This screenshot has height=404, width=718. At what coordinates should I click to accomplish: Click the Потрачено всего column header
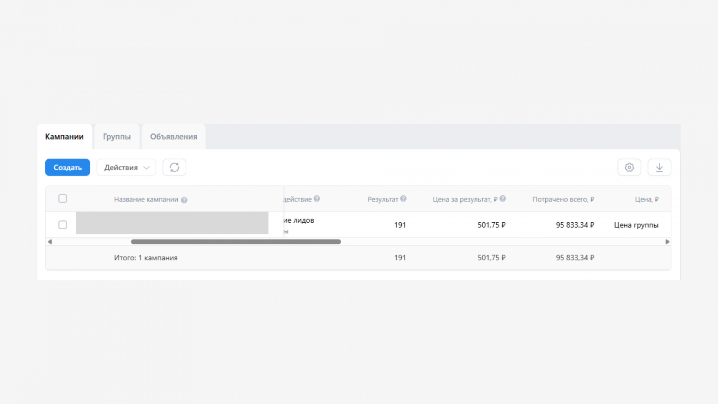[563, 199]
